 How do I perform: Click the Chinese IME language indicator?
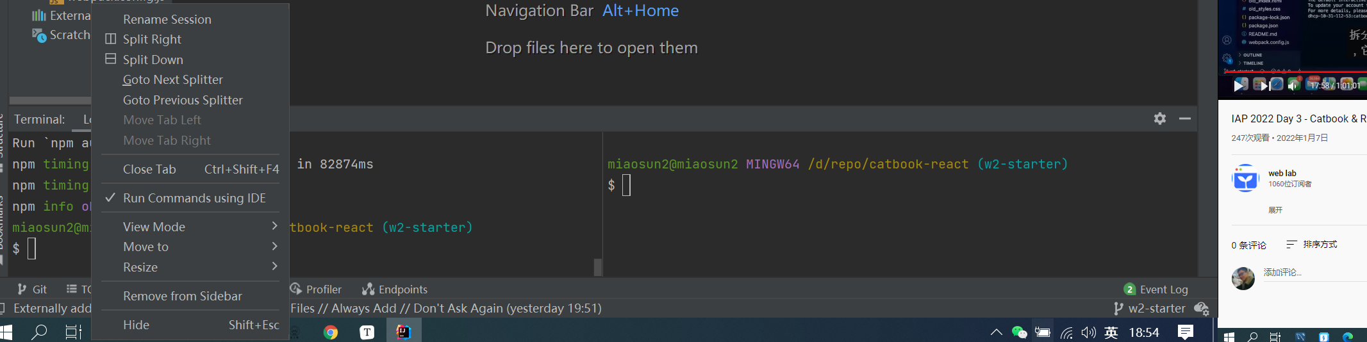click(1111, 332)
